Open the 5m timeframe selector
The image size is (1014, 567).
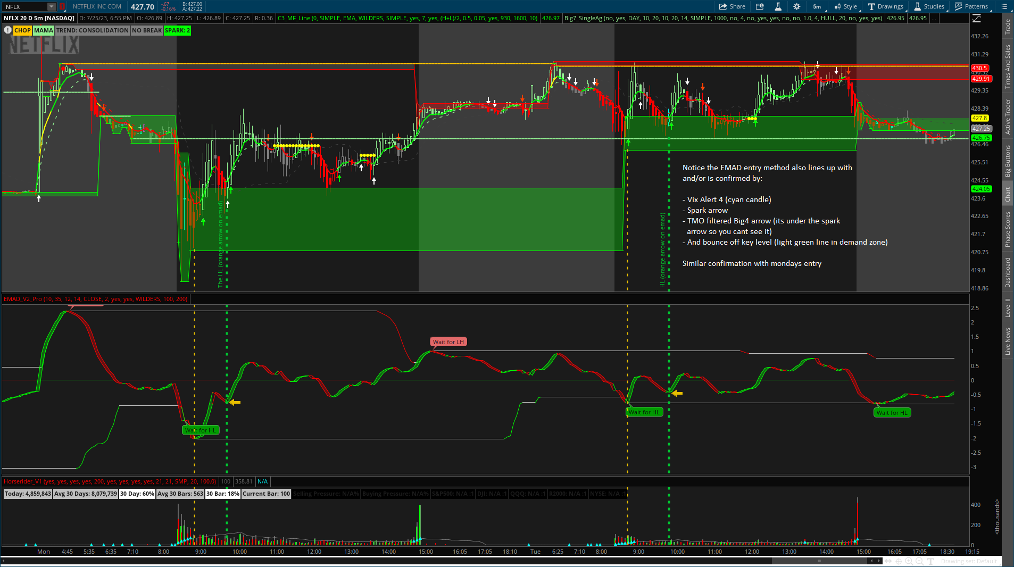(817, 6)
